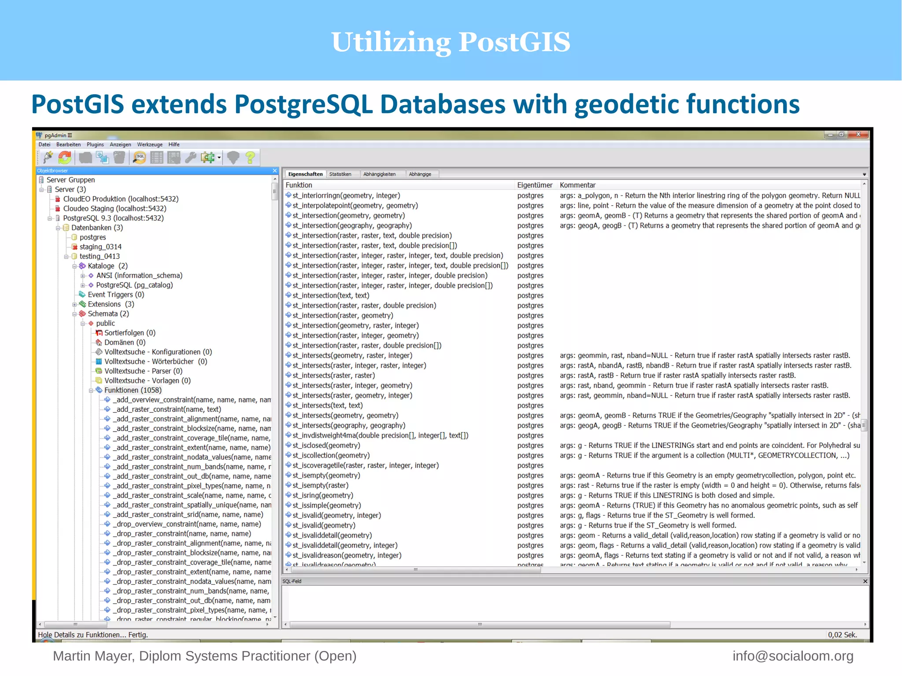Open the Werkzeuge menu

point(150,144)
